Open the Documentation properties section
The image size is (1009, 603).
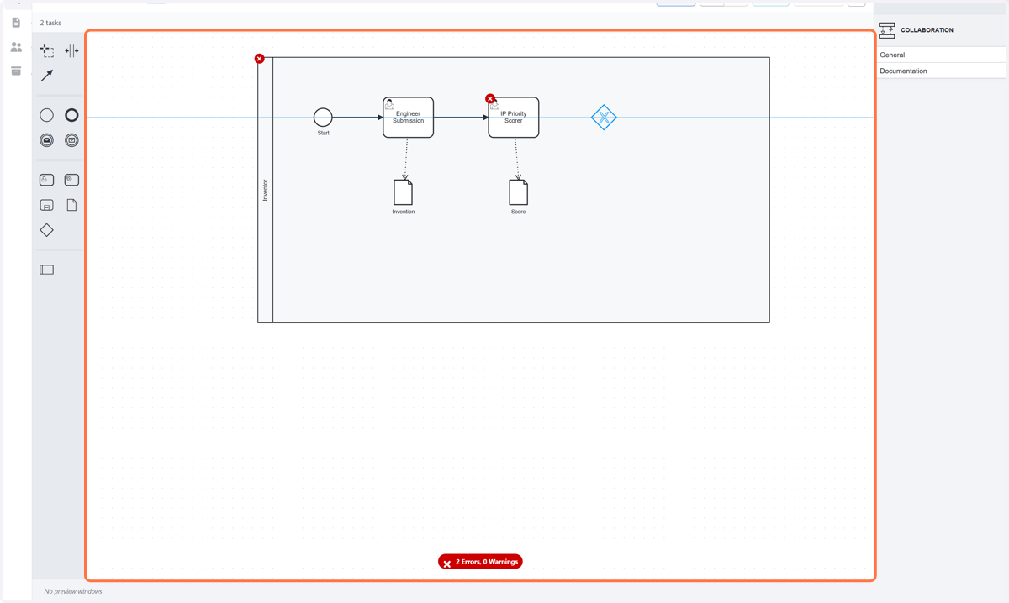942,71
